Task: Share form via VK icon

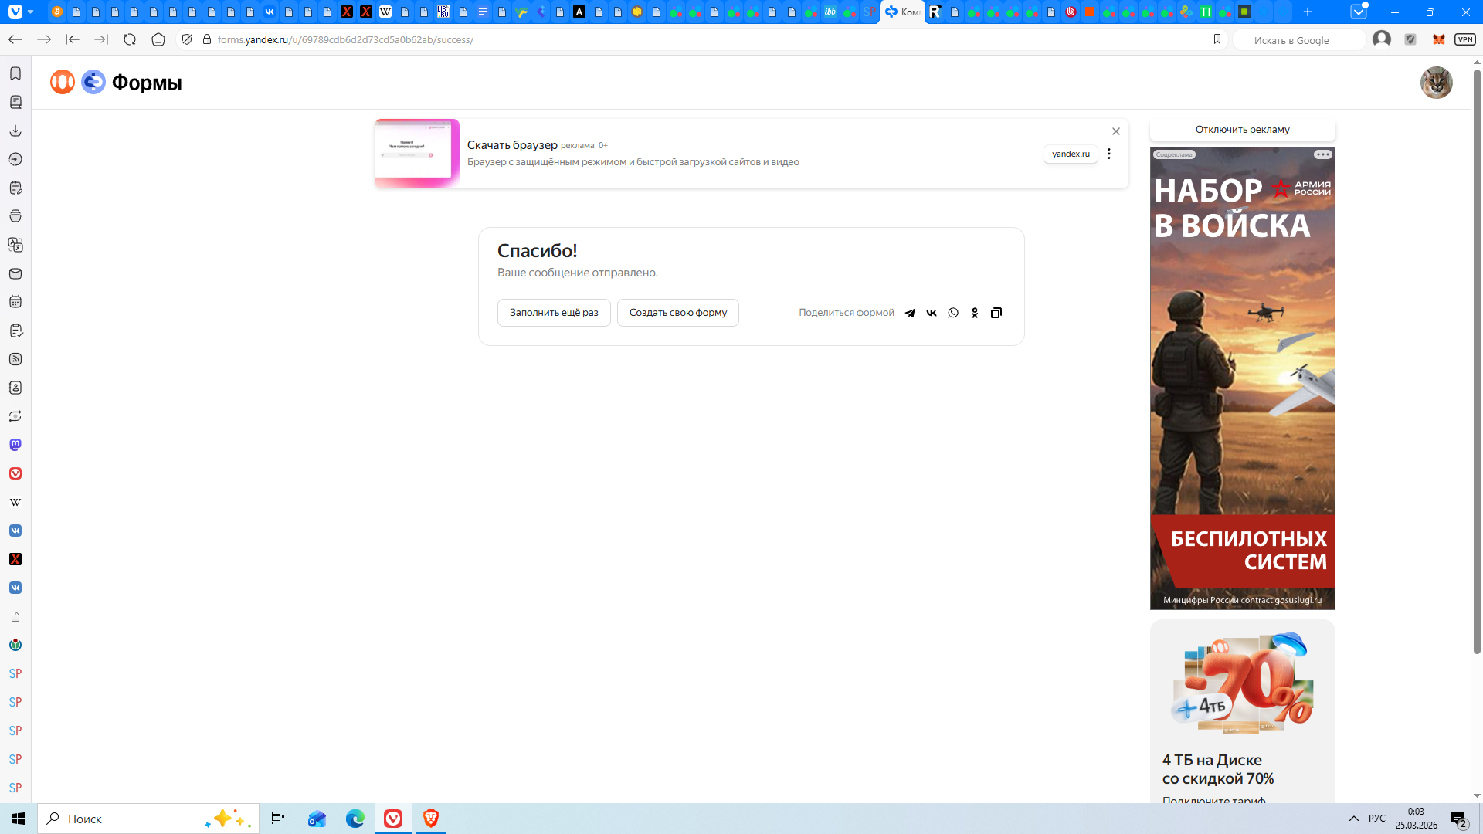Action: [932, 313]
